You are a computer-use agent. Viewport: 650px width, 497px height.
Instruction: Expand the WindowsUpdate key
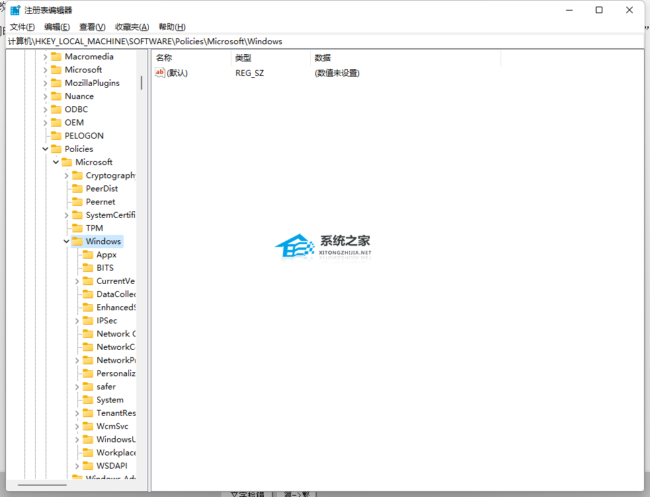(77, 440)
